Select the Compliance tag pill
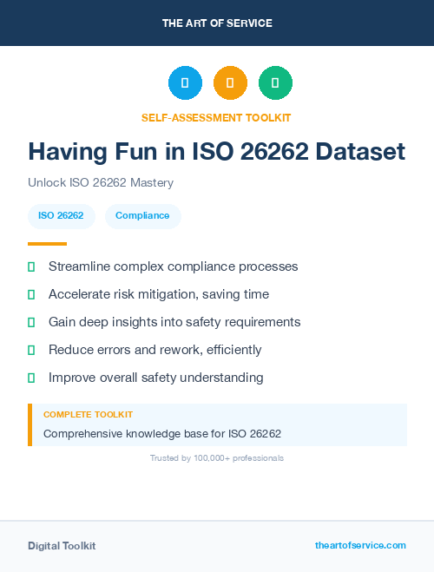The image size is (434, 572). 143,216
